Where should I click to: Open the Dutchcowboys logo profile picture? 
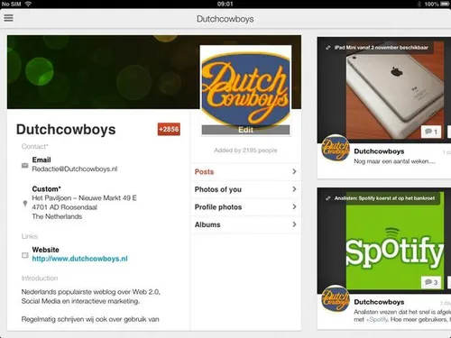[245, 87]
